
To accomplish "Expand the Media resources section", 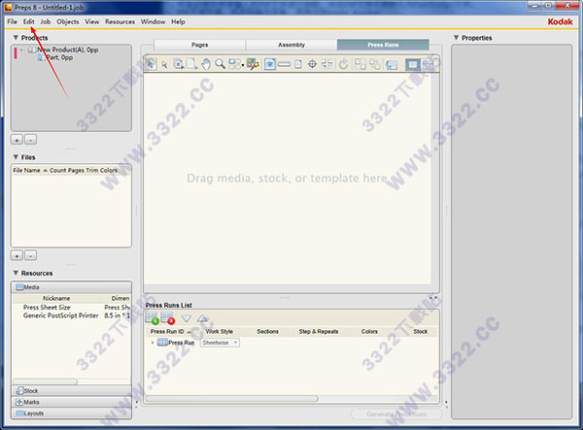I will point(71,287).
